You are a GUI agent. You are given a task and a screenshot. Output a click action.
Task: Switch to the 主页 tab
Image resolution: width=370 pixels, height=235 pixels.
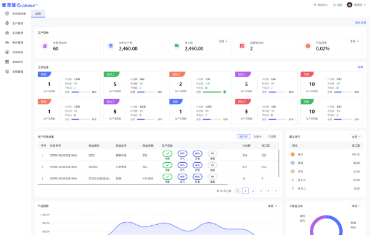coord(38,14)
